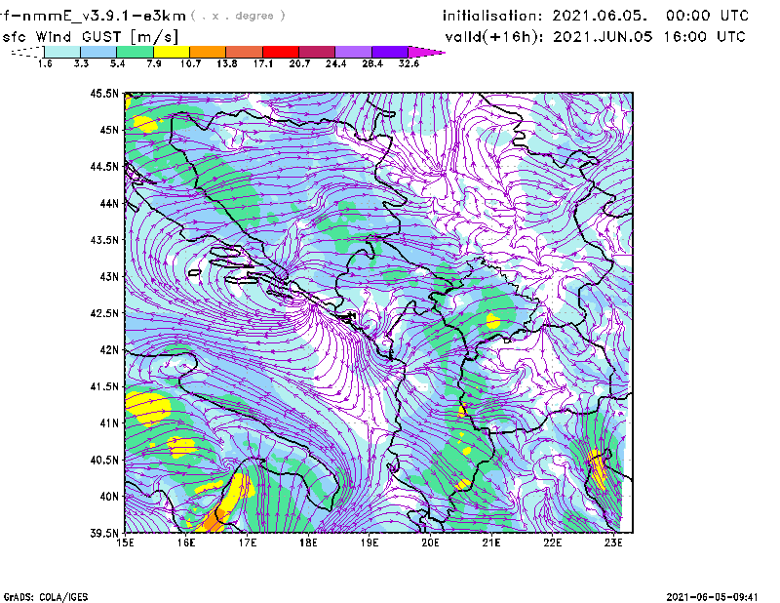Click the 21E longitude label
Image resolution: width=780 pixels, height=603 pixels.
tap(491, 543)
